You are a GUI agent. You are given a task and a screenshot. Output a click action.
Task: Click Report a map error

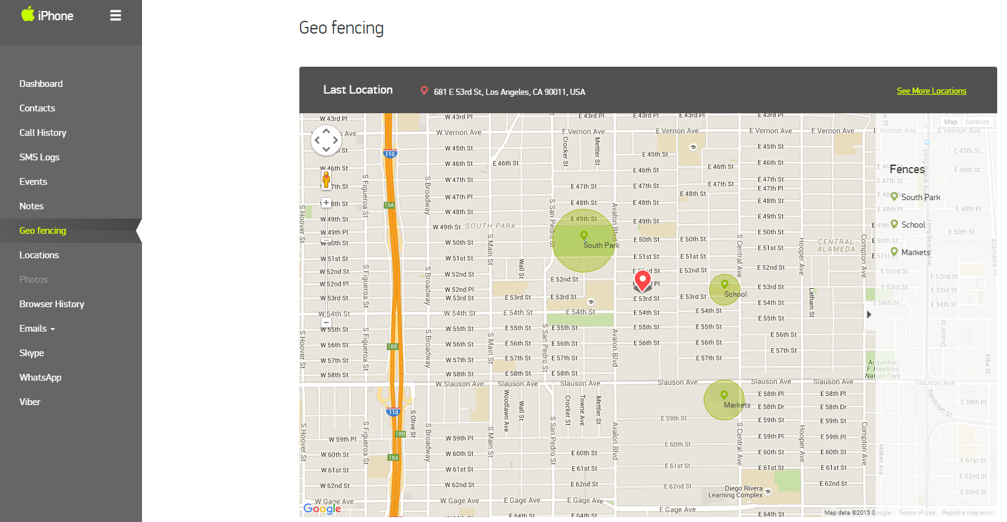(x=968, y=513)
